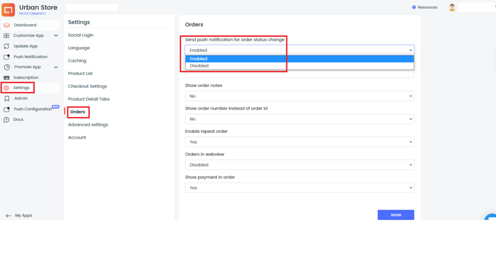The height and width of the screenshot is (273, 496).
Task: Click the Update App refresh icon
Action: point(6,46)
